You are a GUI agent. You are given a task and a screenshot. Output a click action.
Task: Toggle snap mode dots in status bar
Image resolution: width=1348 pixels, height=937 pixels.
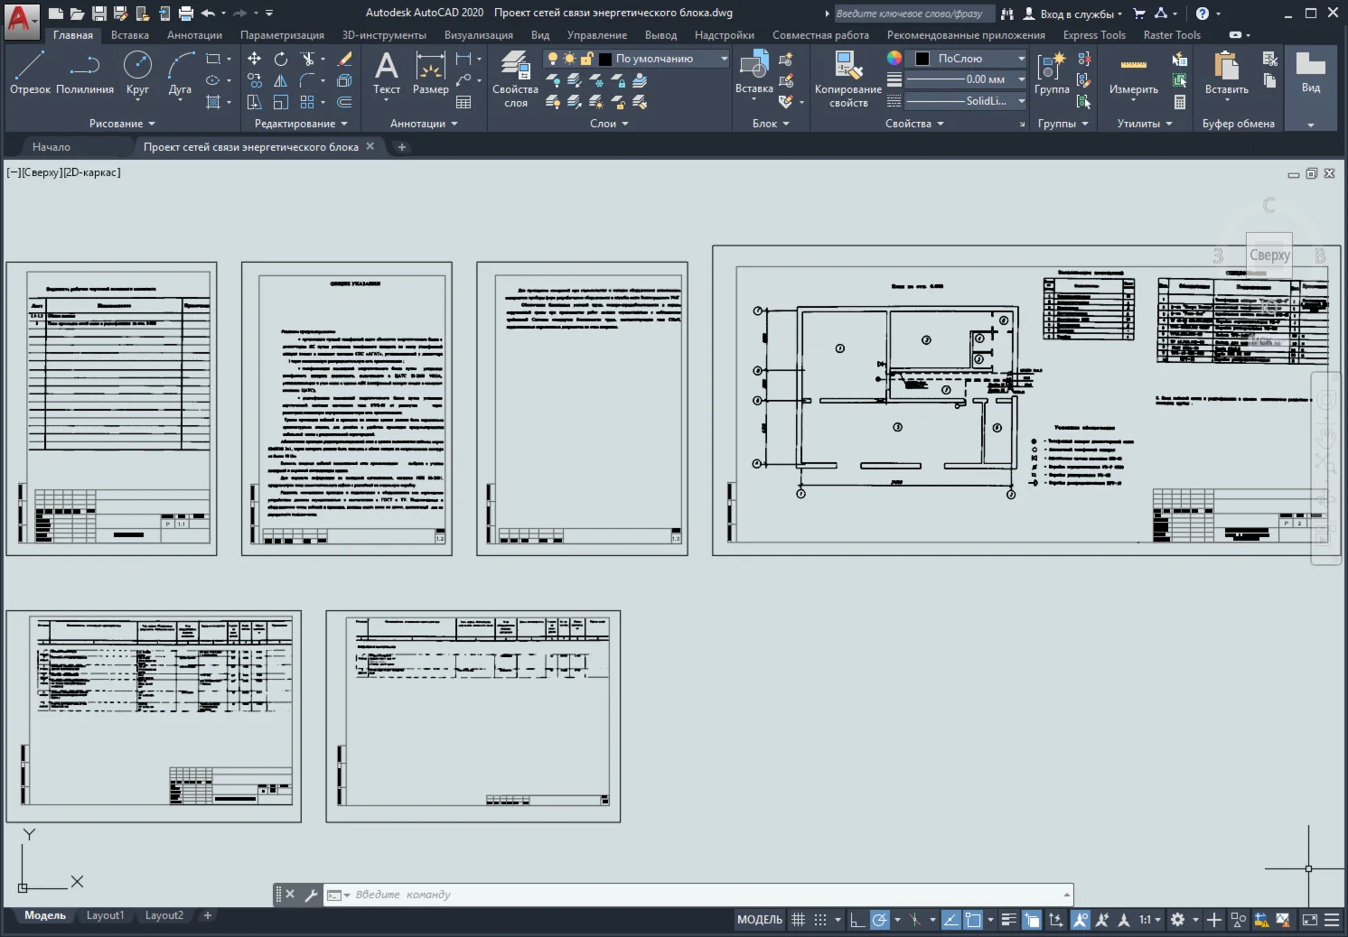[820, 920]
